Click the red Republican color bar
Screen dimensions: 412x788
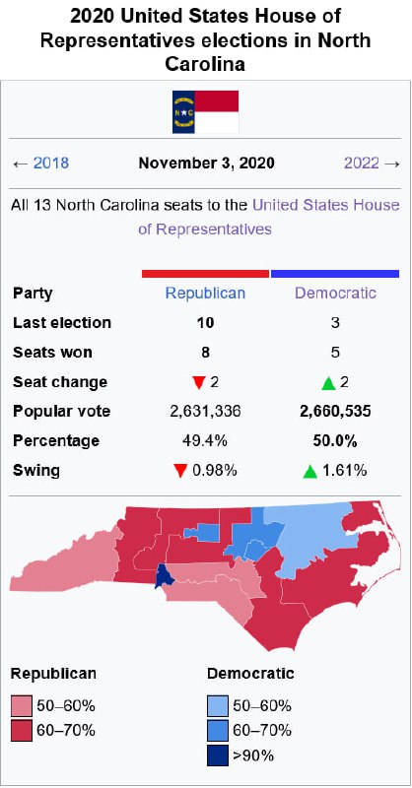click(205, 274)
